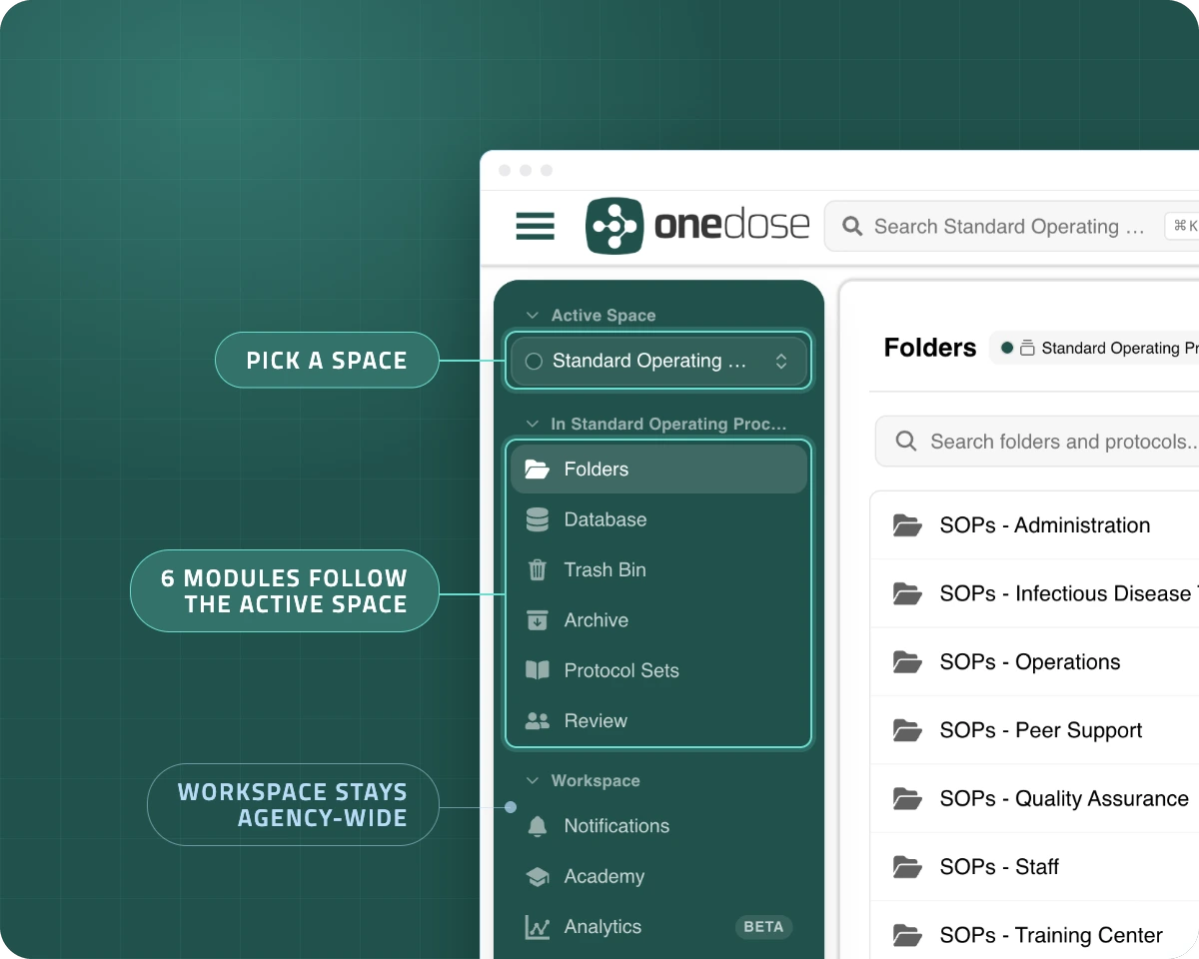Click the open folder icon beside Folders
Screen dimensions: 1199x959
538,470
